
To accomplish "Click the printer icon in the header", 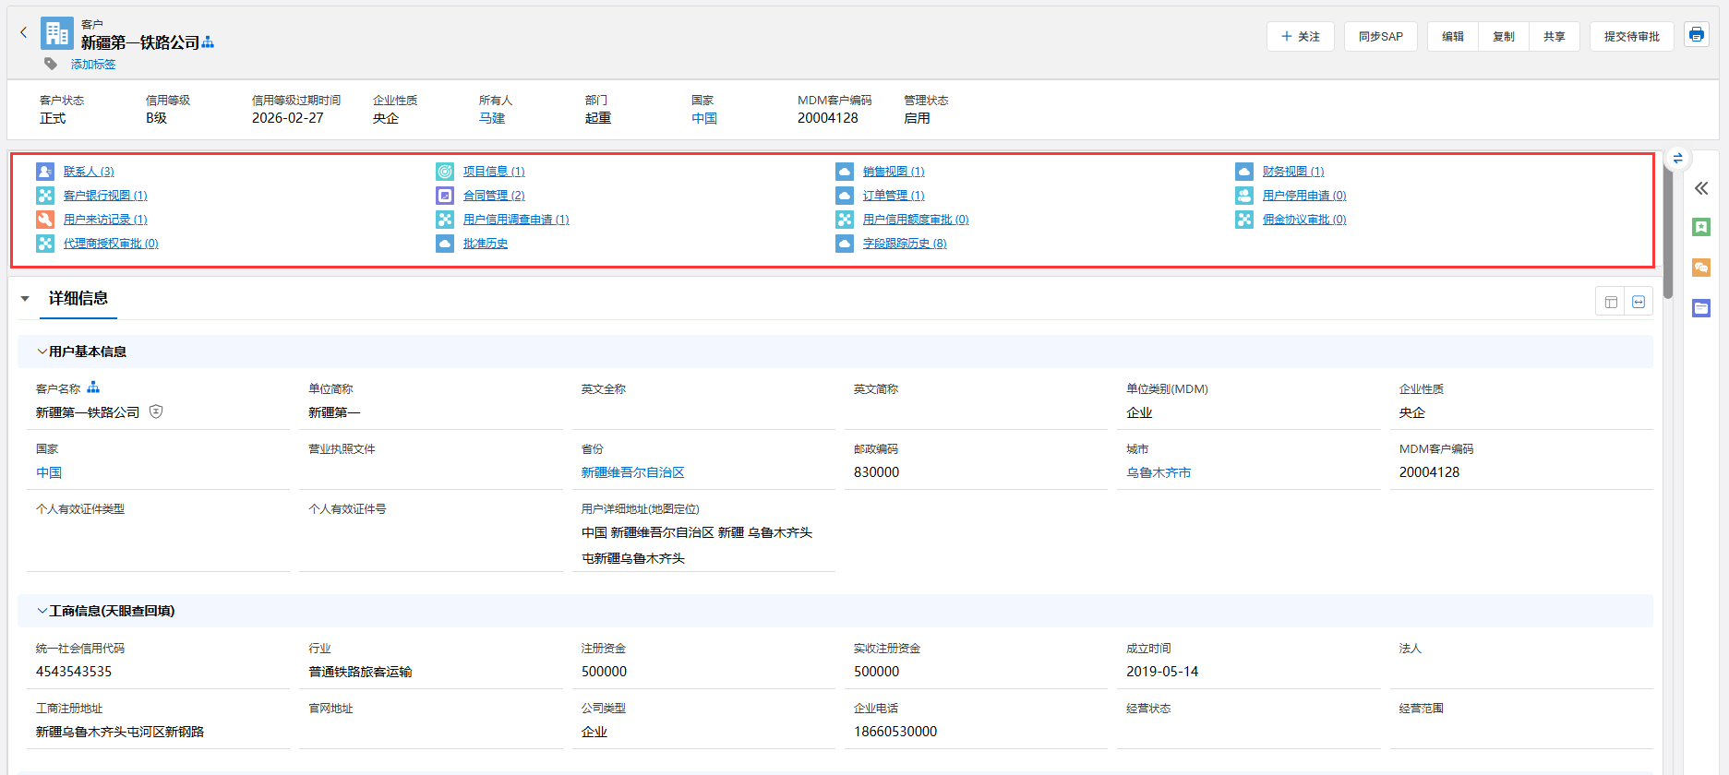I will click(1696, 35).
